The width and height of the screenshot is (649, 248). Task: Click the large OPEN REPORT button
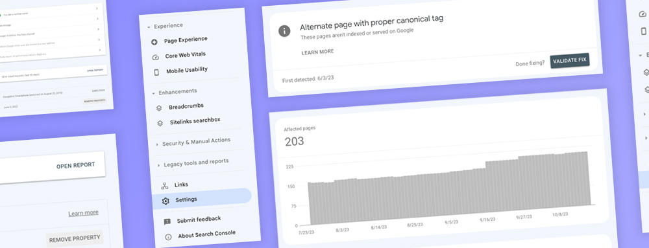(75, 166)
